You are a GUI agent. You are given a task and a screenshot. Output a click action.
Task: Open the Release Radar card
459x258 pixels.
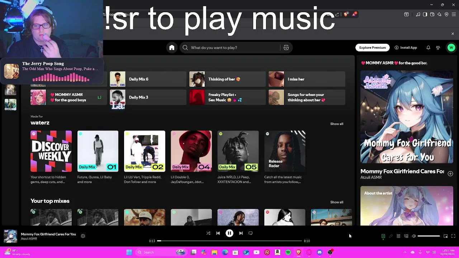[x=285, y=158]
